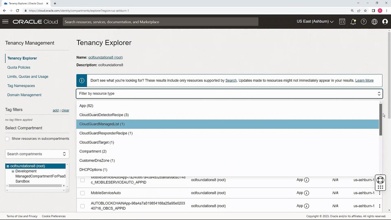This screenshot has width=391, height=220.
Task: Collapse the ocifoundations8 (root) tree node
Action: 8,166
